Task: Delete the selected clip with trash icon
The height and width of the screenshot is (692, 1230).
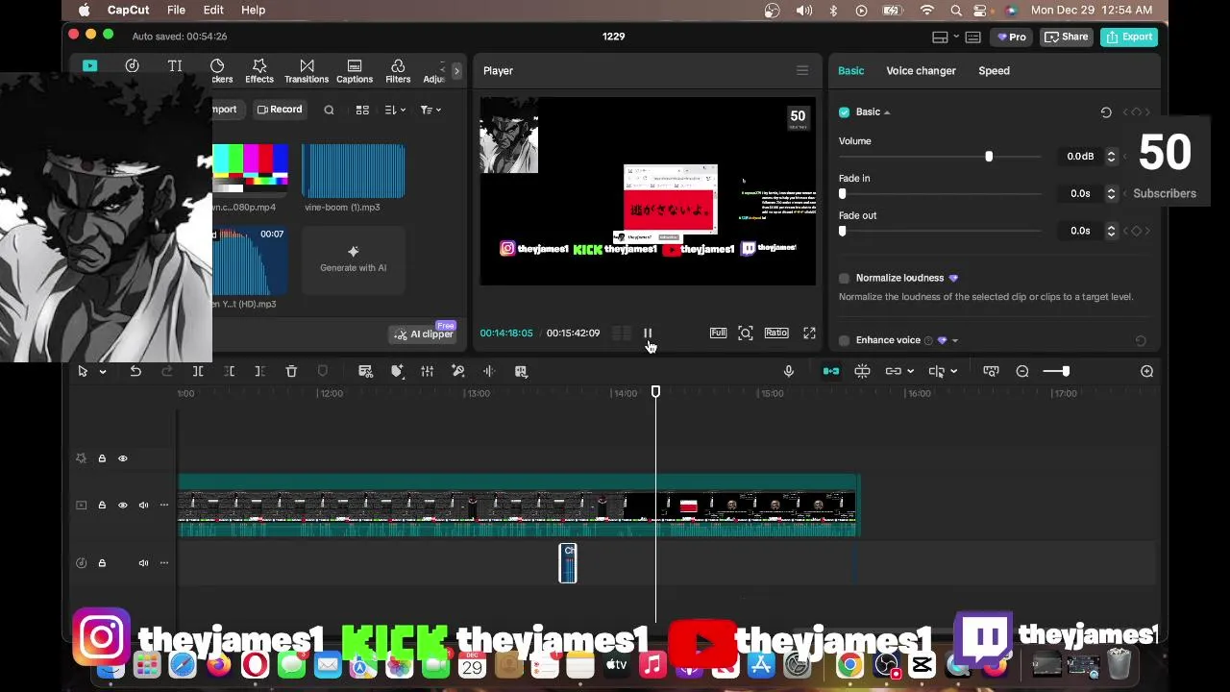Action: coord(291,371)
